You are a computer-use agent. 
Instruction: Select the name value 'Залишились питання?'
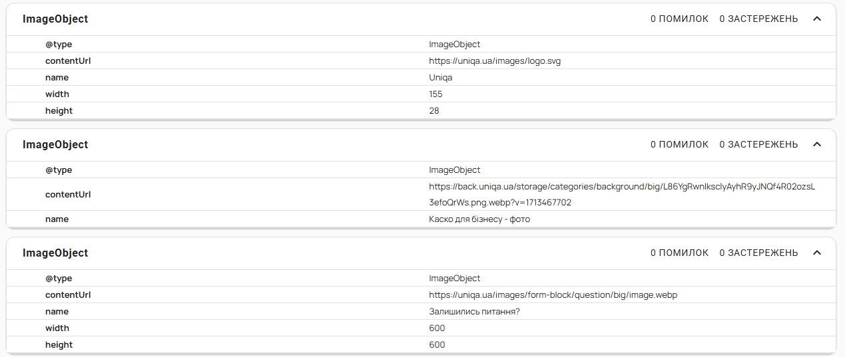coord(474,312)
